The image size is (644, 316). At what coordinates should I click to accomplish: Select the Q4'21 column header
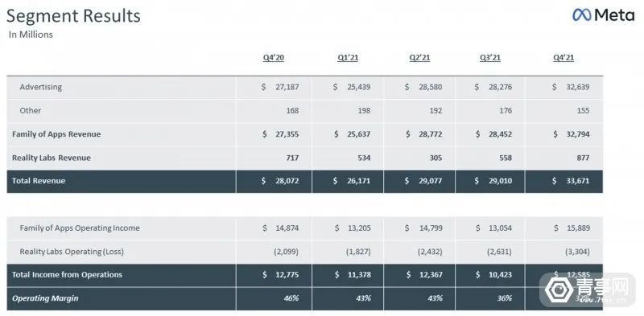[x=563, y=58]
